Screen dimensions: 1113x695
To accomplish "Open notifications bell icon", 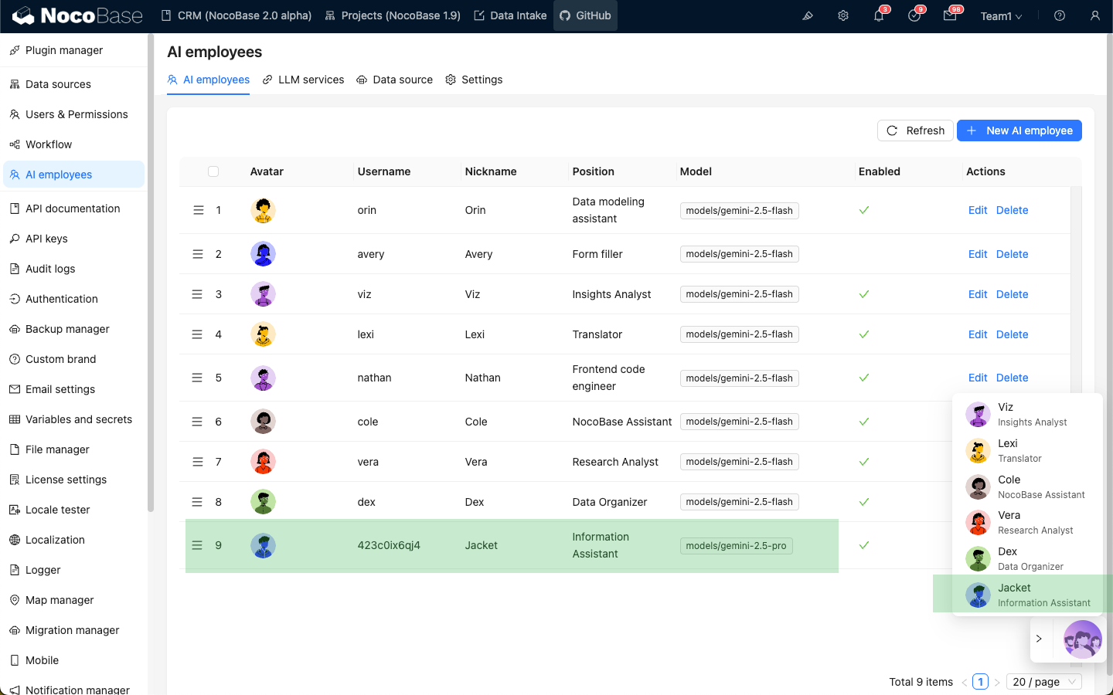I will [x=879, y=15].
